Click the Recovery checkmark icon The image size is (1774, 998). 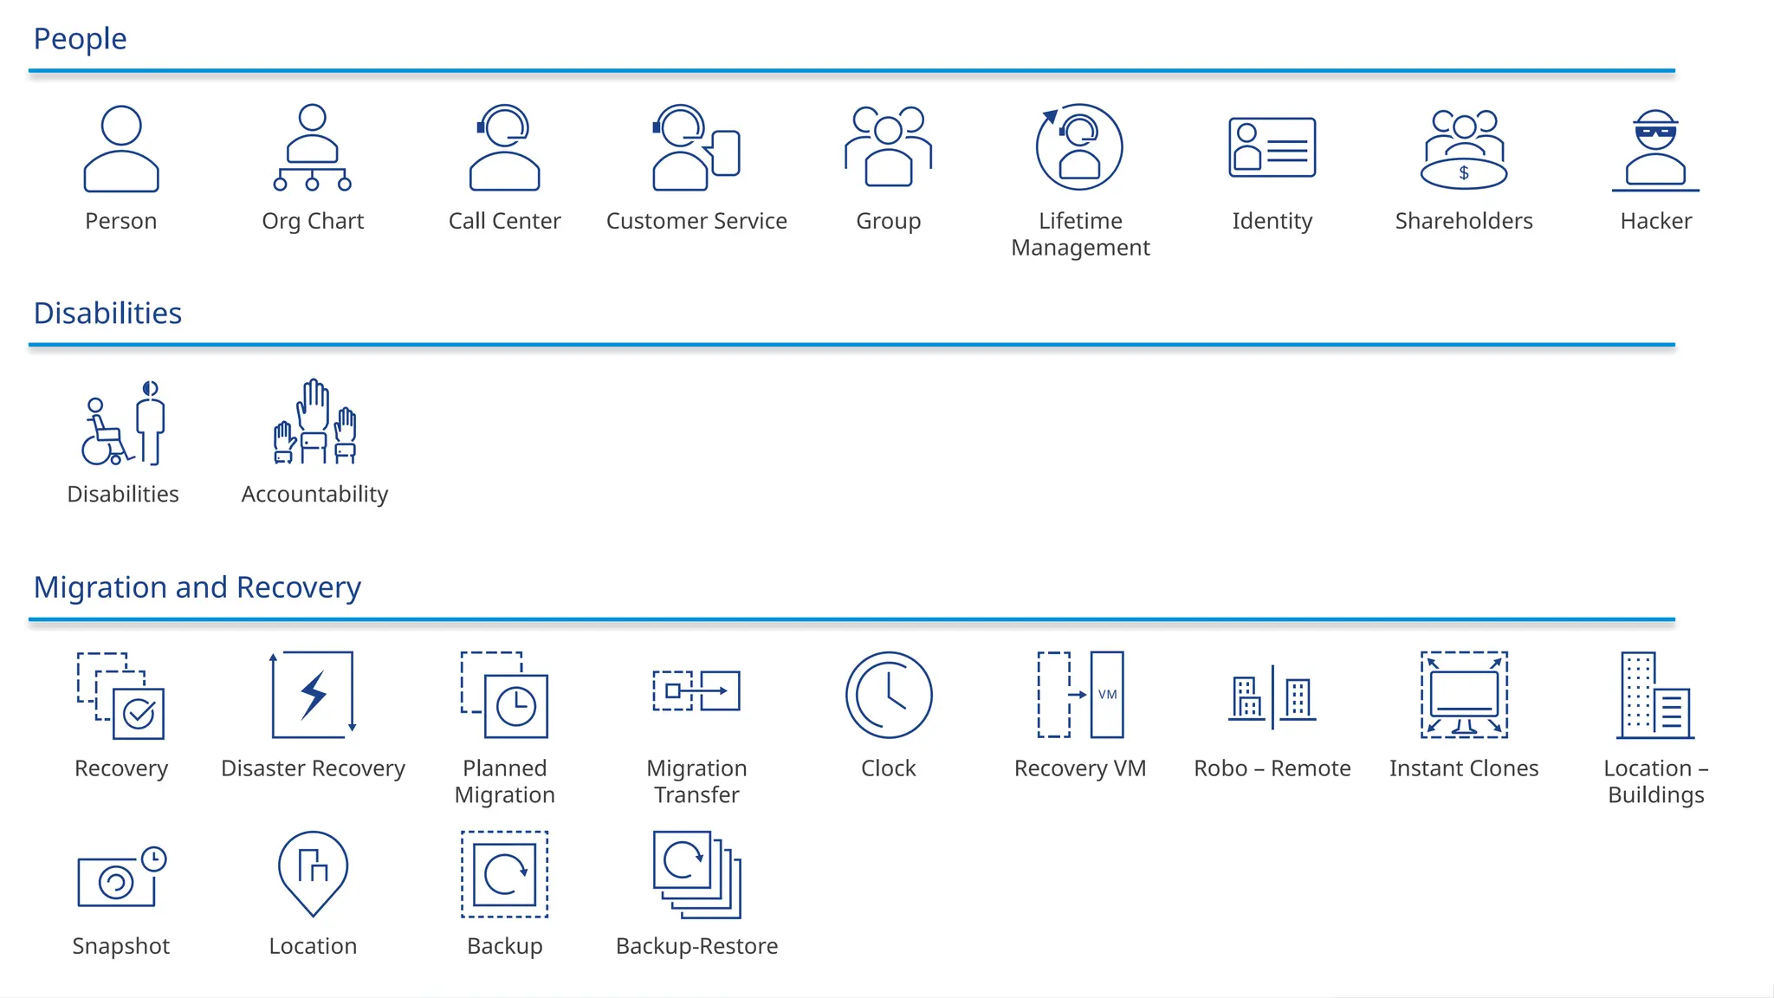point(121,696)
